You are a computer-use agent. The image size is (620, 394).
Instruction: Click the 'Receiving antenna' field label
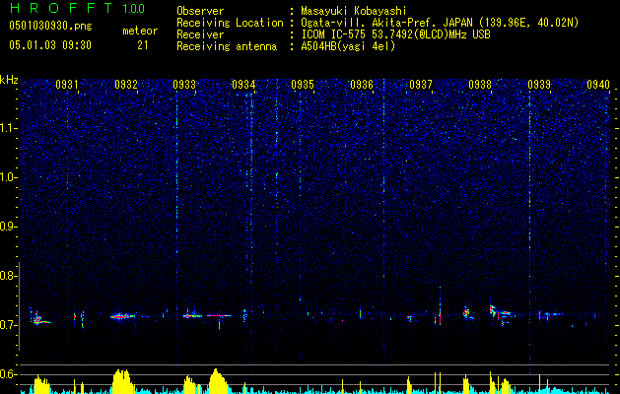pos(227,46)
